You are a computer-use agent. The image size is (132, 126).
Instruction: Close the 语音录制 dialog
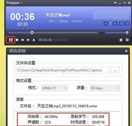(x=126, y=51)
